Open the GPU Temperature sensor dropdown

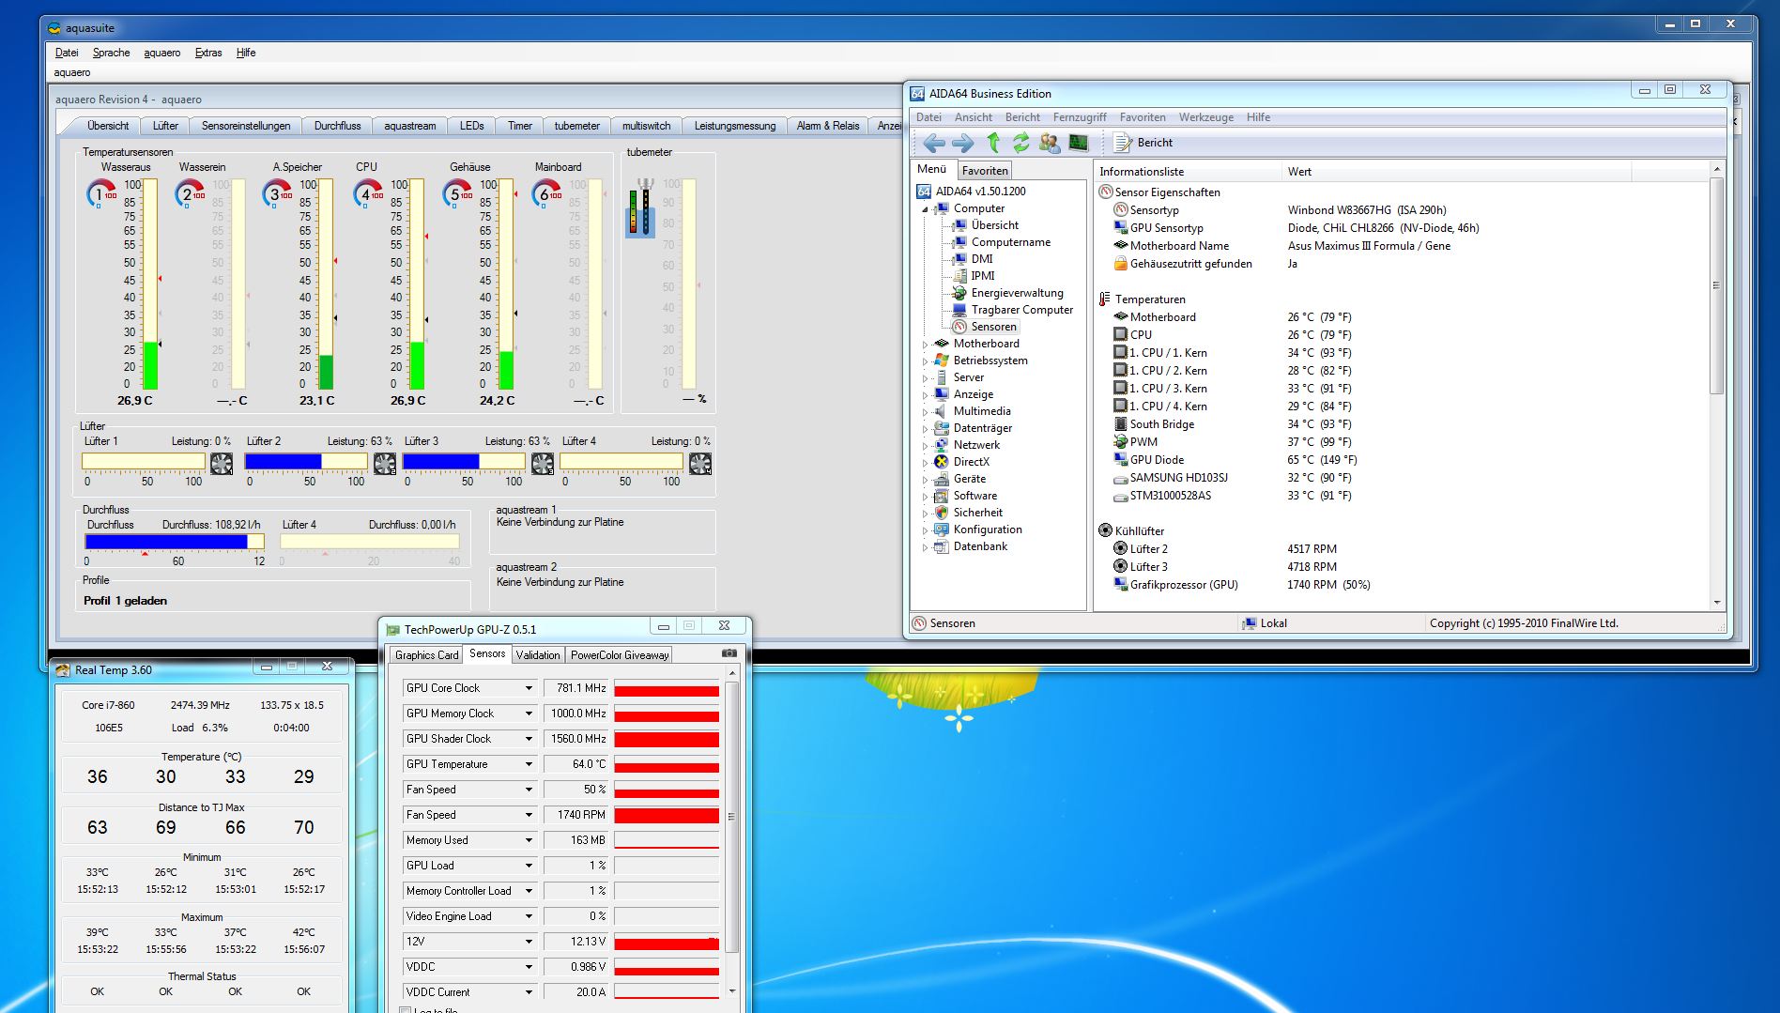(x=529, y=764)
